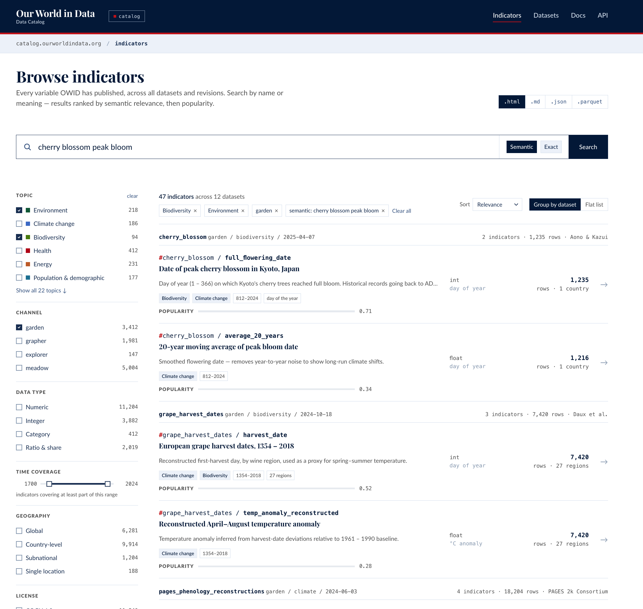Remove semantic cherry blossom filter chip

click(x=383, y=211)
